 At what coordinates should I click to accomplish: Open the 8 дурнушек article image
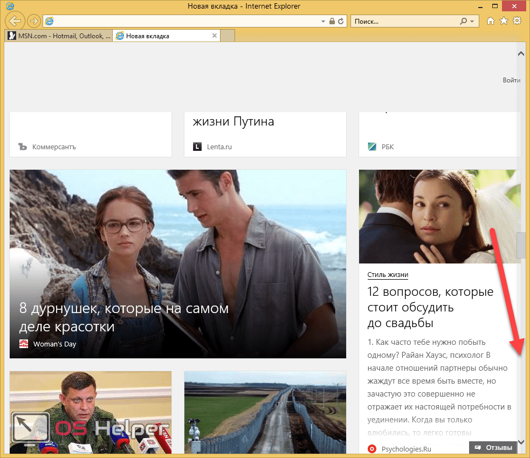(177, 242)
